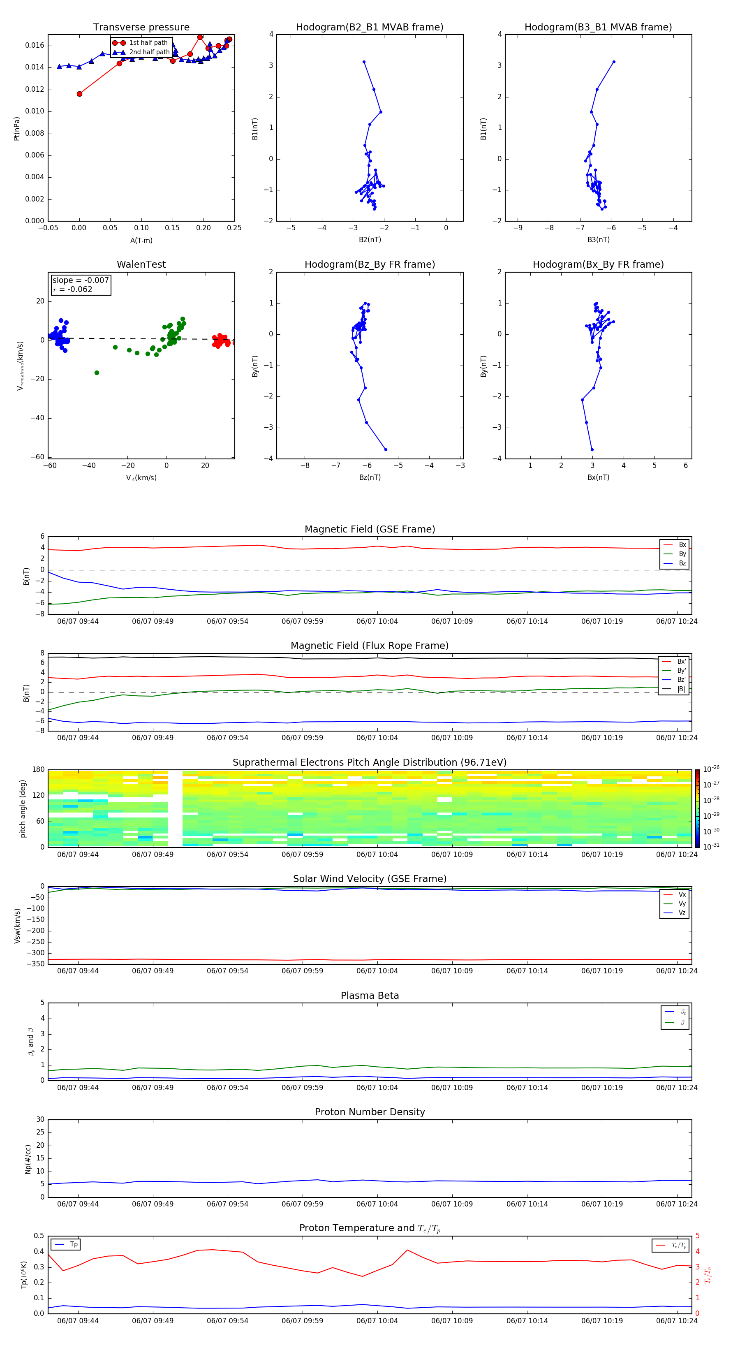Select the "By" entry in GSE legend

click(x=675, y=553)
